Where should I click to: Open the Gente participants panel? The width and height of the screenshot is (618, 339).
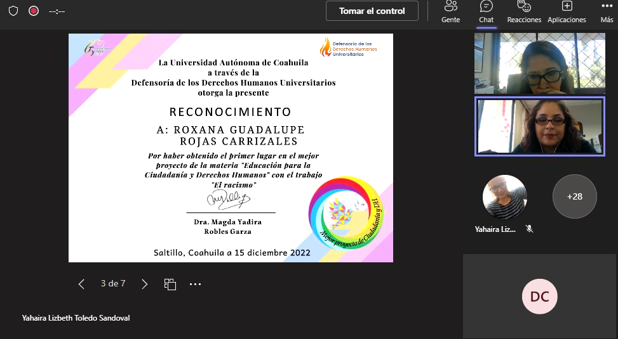point(451,12)
